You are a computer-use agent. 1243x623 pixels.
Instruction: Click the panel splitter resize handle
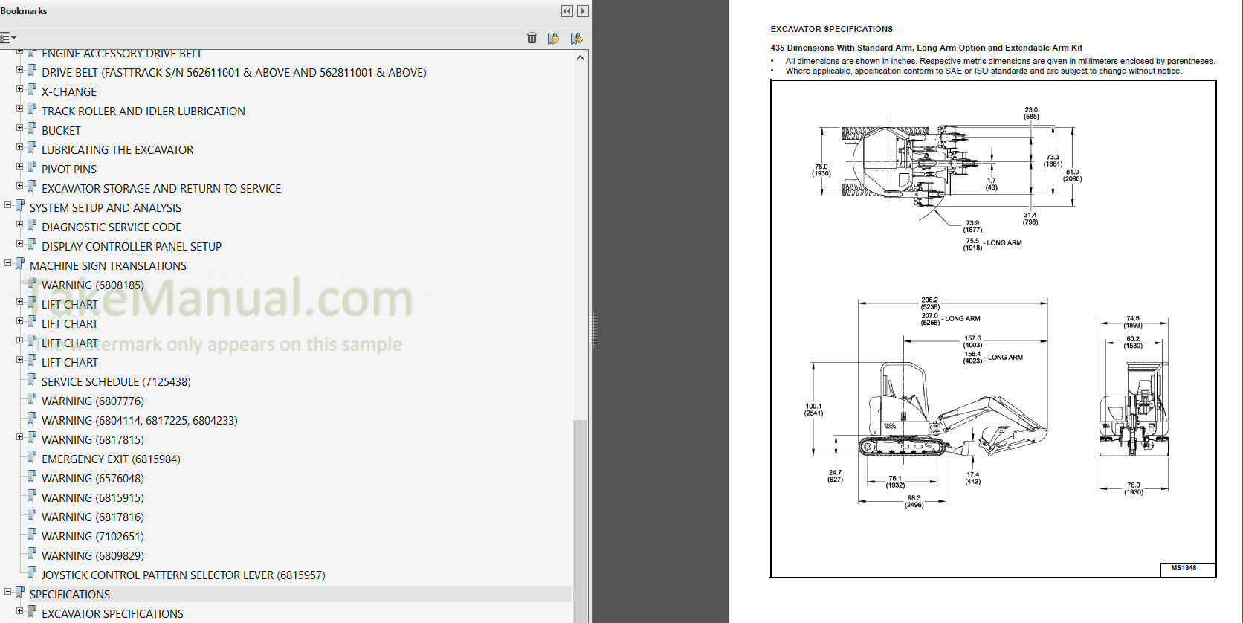coord(593,331)
